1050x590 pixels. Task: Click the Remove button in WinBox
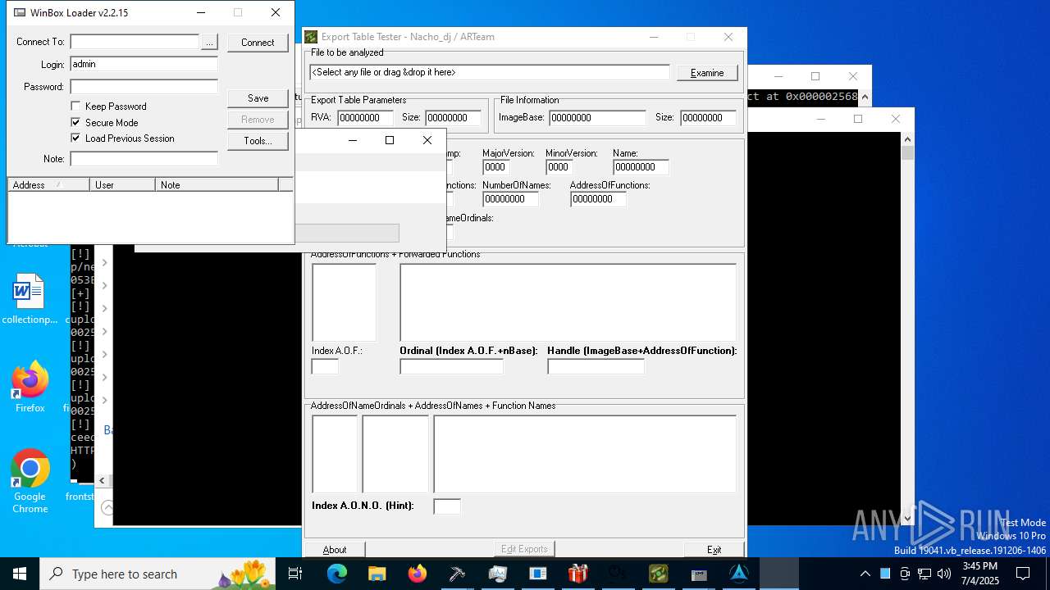pos(258,120)
